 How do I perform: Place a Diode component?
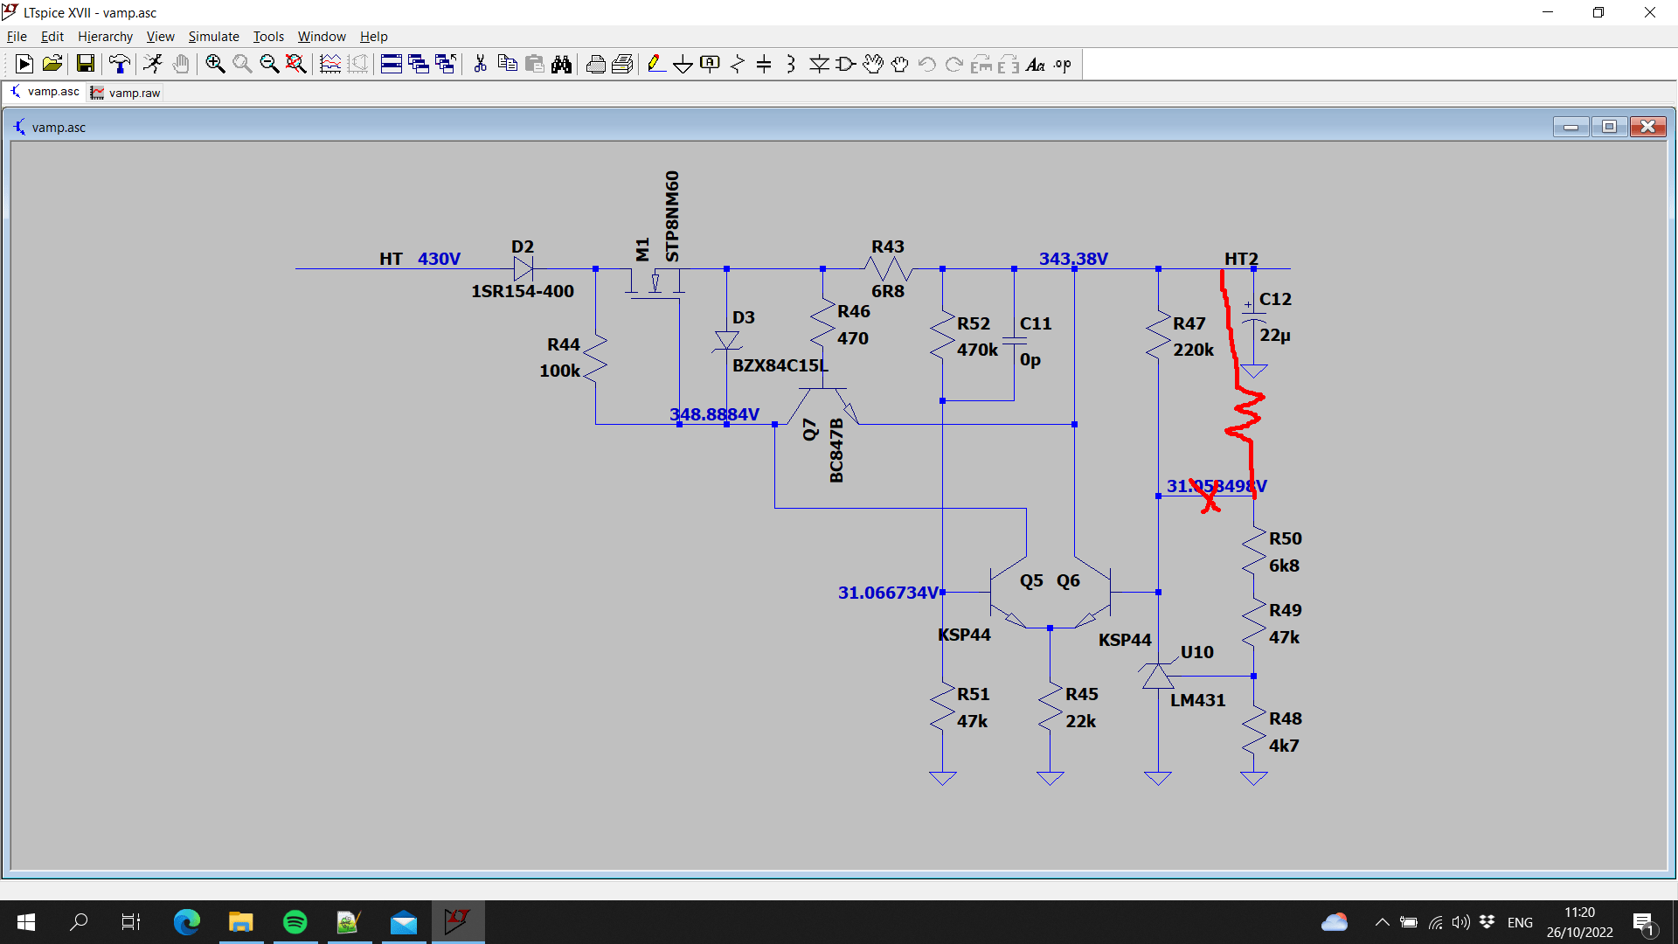(819, 64)
